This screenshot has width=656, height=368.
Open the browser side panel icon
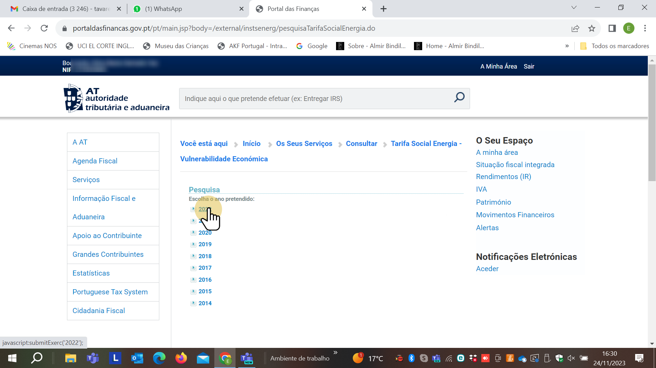(612, 28)
